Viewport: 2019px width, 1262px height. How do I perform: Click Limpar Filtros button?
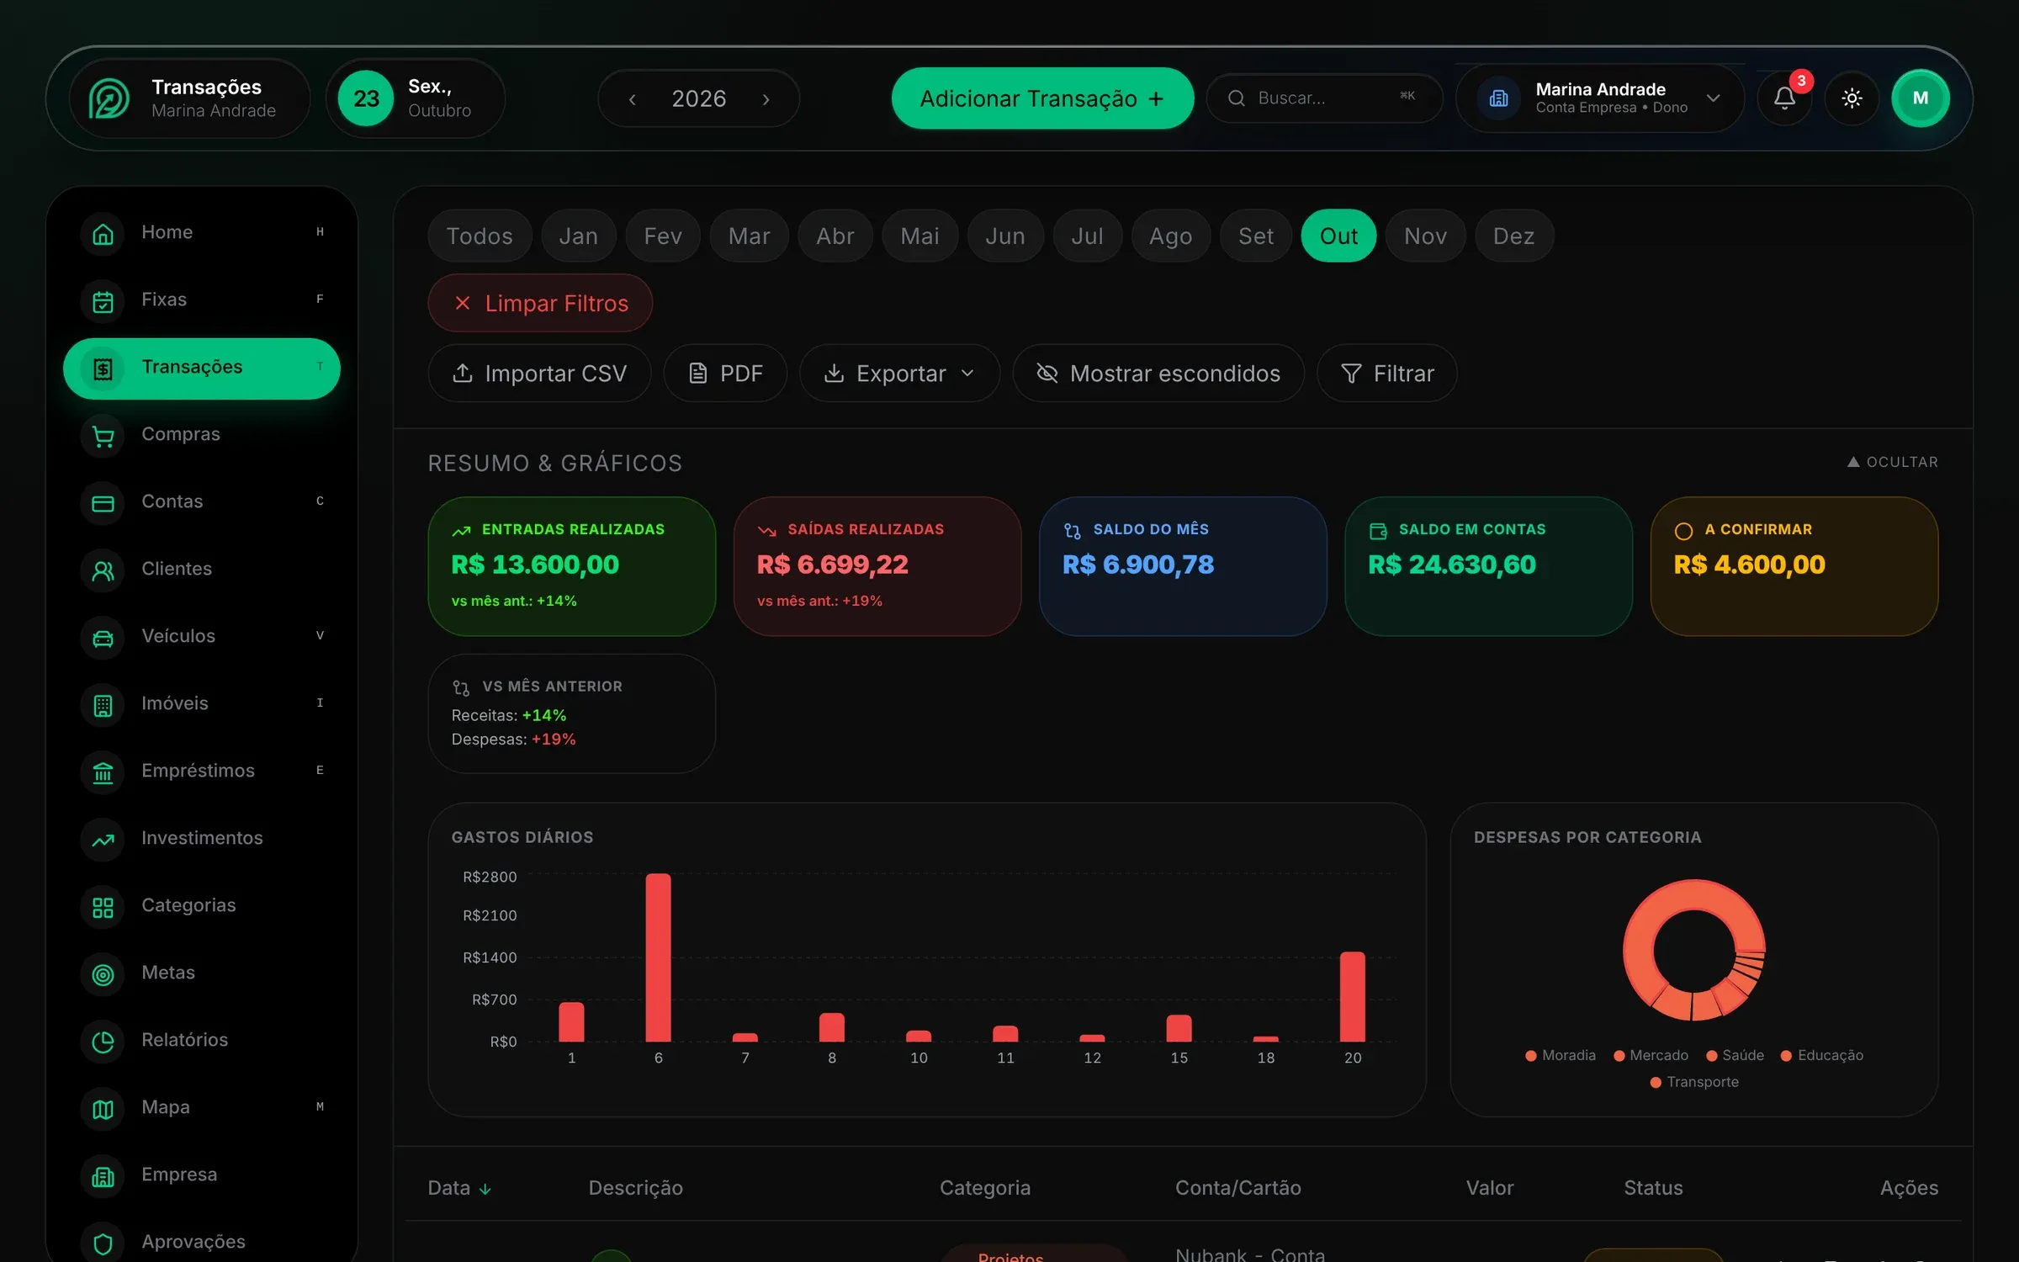pyautogui.click(x=540, y=303)
